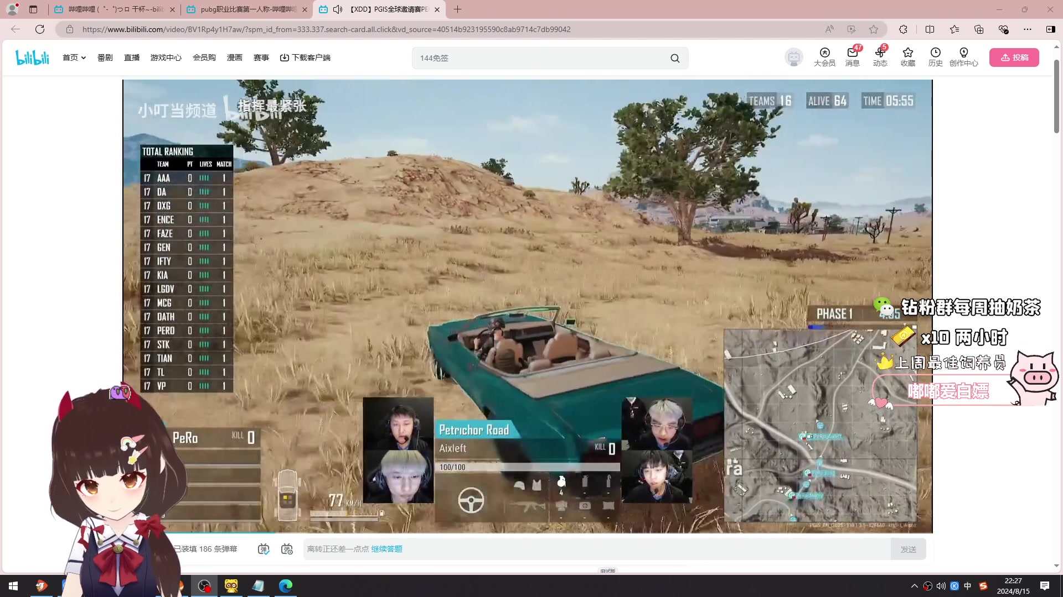
Task: Expand the 首页 dropdown in navigation
Action: coord(74,57)
